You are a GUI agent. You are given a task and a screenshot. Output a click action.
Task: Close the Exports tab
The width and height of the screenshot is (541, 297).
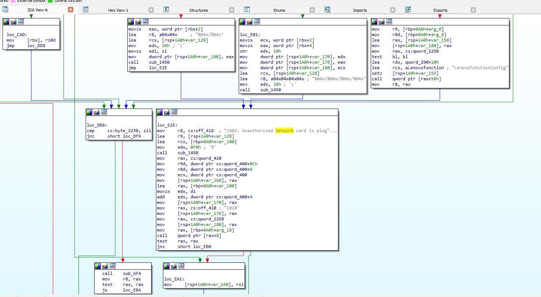(x=473, y=10)
